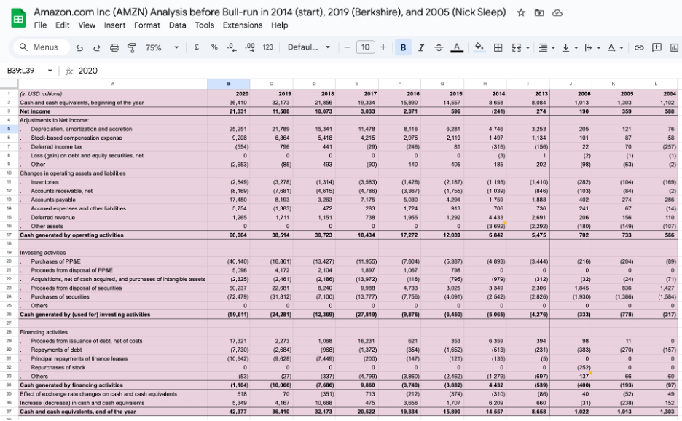Open the vertical align dropdown

[569, 47]
